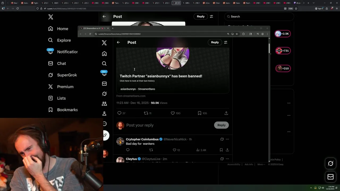Open view options sliders icon in front window header
340x191 pixels.
tap(226, 42)
